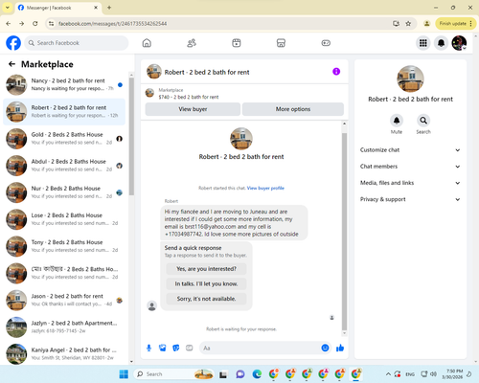This screenshot has width=479, height=383.
Task: Reload the browser page
Action: [x=35, y=23]
